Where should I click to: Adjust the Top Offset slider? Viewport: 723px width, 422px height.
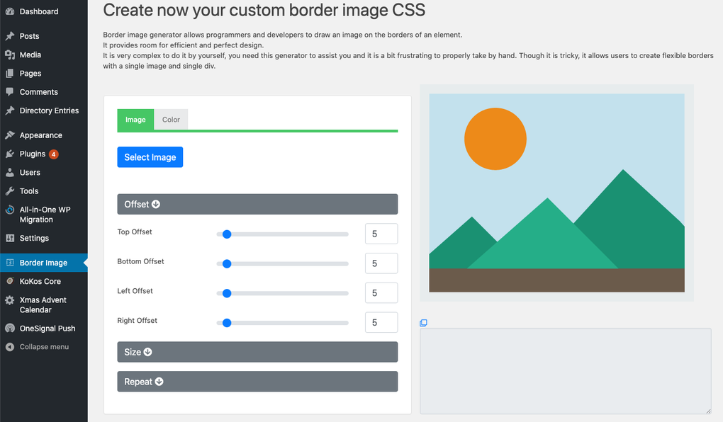[x=226, y=234]
